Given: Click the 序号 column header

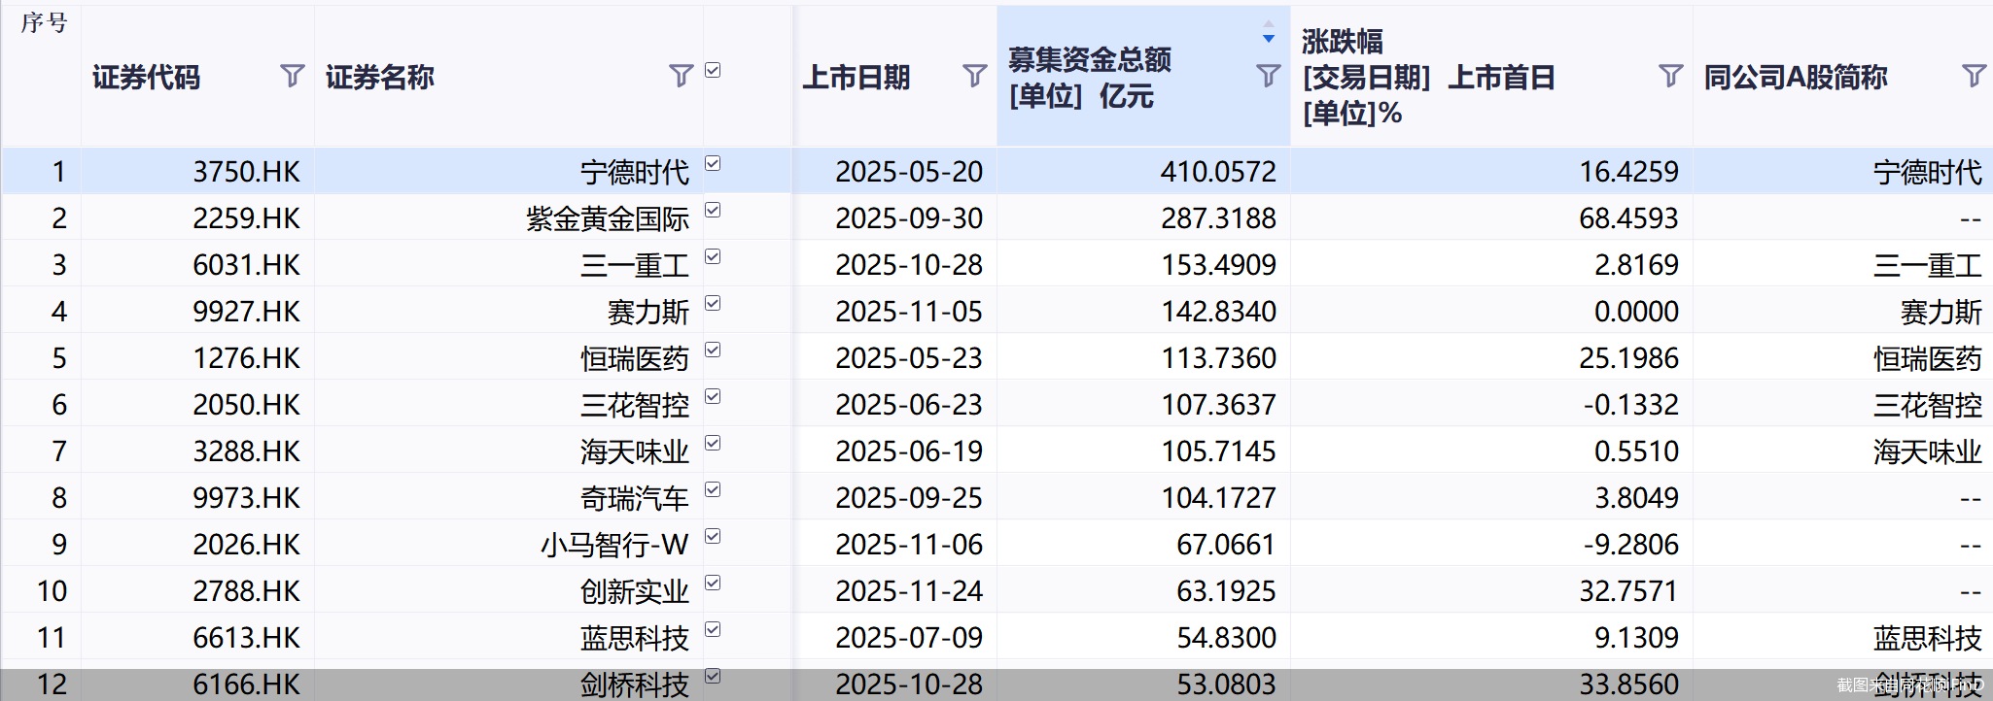Looking at the screenshot, I should tap(44, 22).
